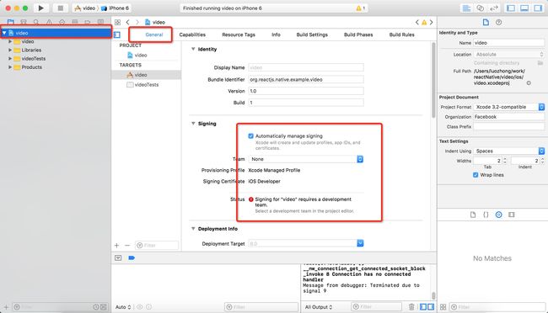Go forward in editor history
Viewport: 548px width, 313px height.
coord(137,23)
